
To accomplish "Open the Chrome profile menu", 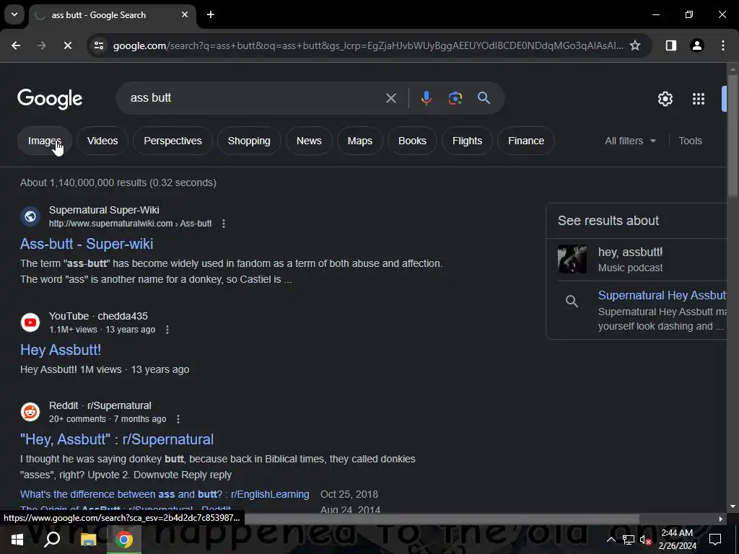I will click(x=696, y=45).
